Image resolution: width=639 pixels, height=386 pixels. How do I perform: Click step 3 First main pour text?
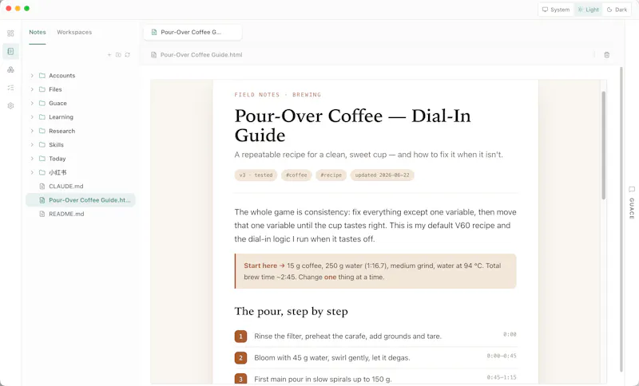[323, 379]
